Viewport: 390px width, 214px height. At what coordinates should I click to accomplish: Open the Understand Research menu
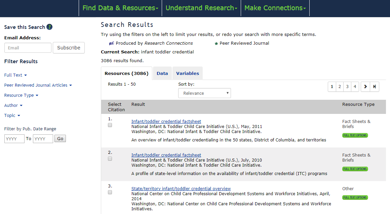[x=201, y=8]
